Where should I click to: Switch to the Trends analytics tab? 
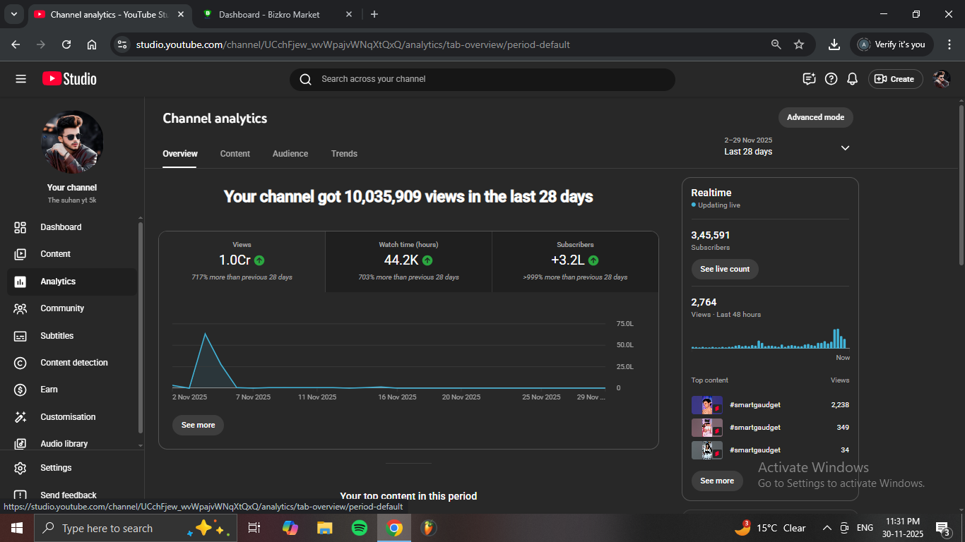pyautogui.click(x=344, y=154)
